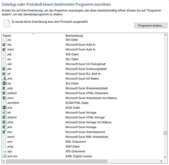
Task: Click the .xll Excel icon
Action: 4,74
